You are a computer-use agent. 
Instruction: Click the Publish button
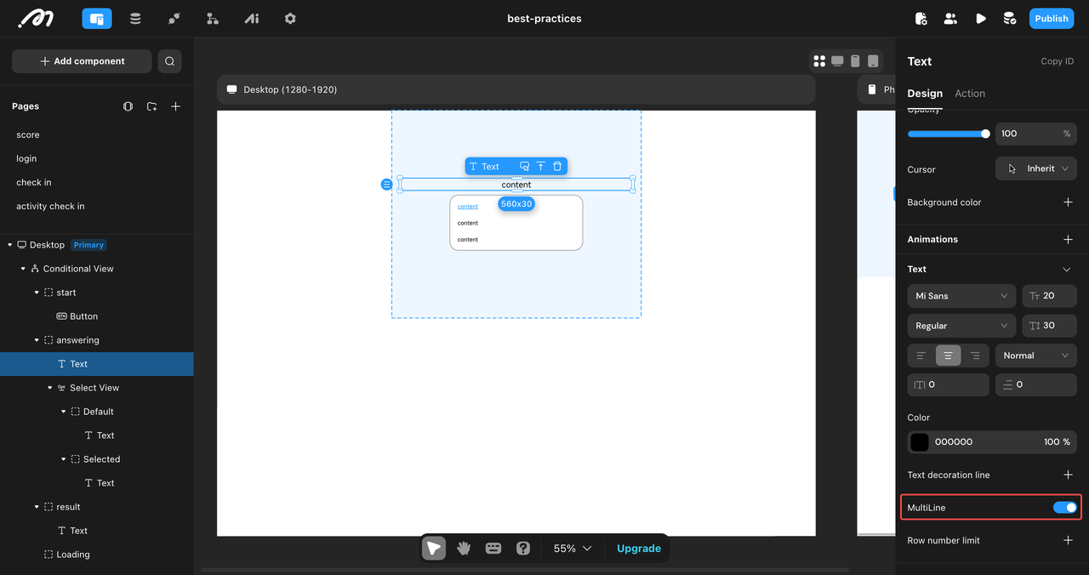[x=1052, y=18]
